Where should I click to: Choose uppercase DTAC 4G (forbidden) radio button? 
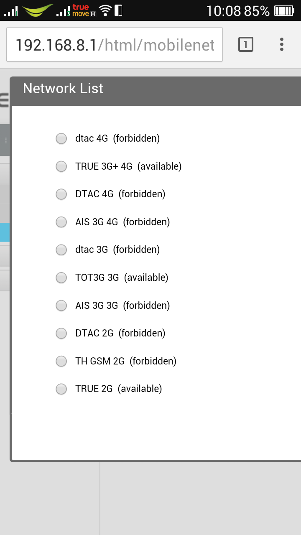61,194
